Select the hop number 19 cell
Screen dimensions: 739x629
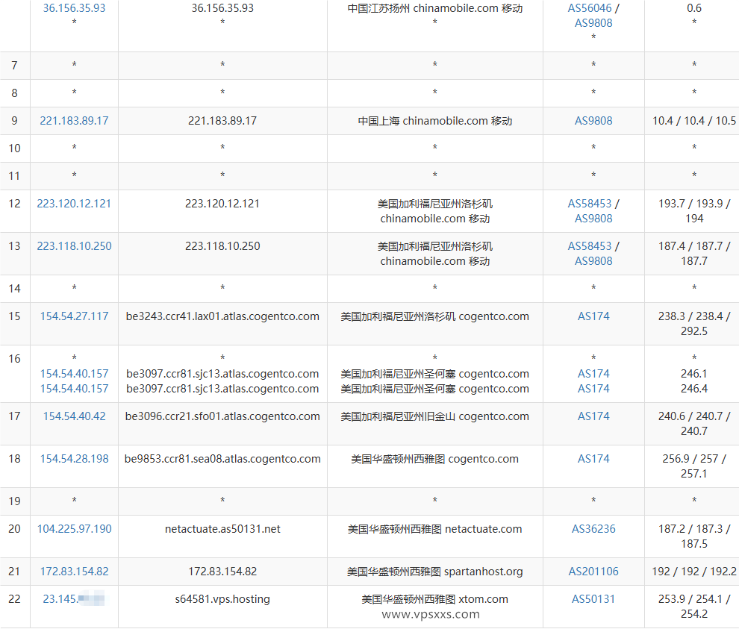[x=15, y=501]
